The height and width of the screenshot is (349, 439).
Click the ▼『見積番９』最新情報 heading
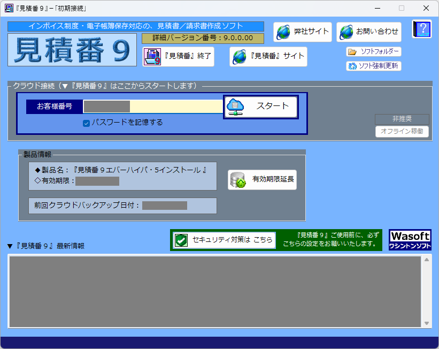pos(46,246)
